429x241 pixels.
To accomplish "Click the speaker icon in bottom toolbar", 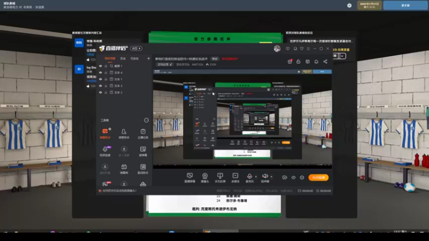I will [x=265, y=177].
